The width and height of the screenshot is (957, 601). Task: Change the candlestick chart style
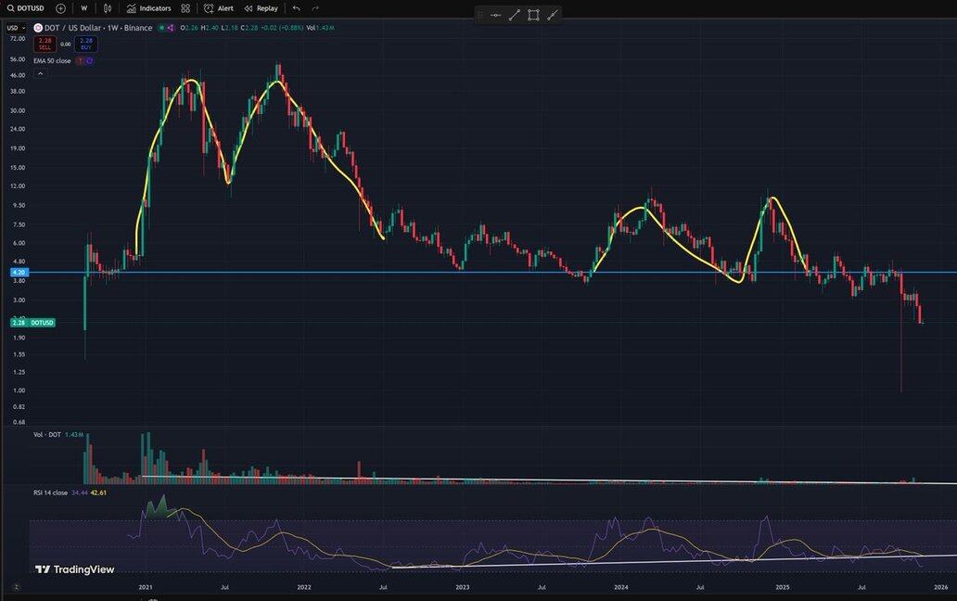[x=108, y=8]
